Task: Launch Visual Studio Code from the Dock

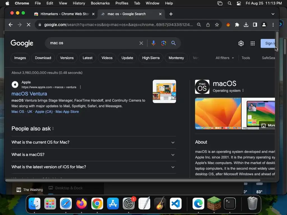Action: 175,204
